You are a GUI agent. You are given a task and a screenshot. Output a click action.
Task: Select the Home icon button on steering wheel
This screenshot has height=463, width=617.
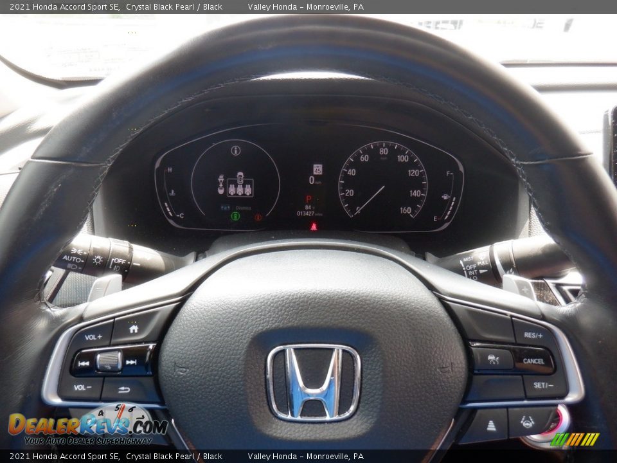(x=134, y=329)
